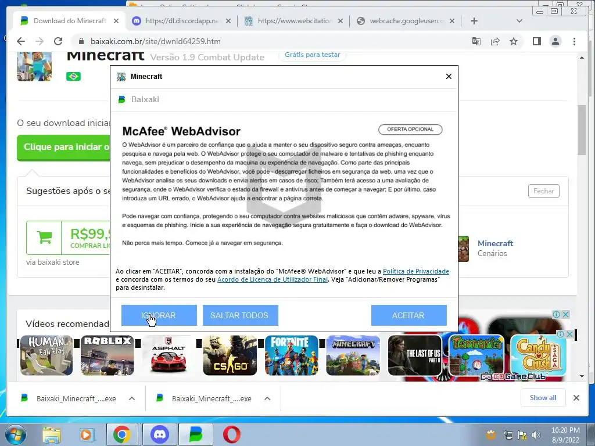Click the Terraria ad image

tap(476, 355)
